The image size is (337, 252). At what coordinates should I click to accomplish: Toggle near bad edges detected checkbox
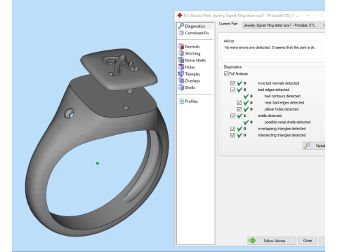coord(239,103)
